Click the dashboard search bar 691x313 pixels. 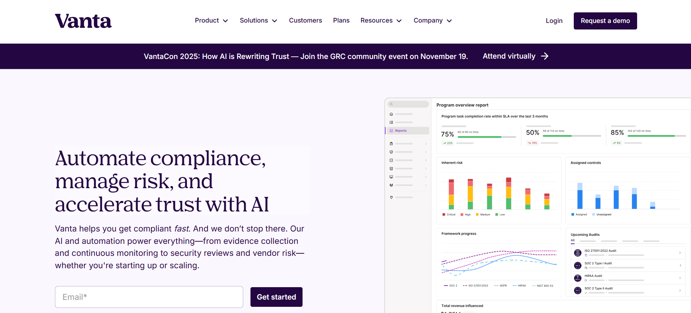[408, 104]
